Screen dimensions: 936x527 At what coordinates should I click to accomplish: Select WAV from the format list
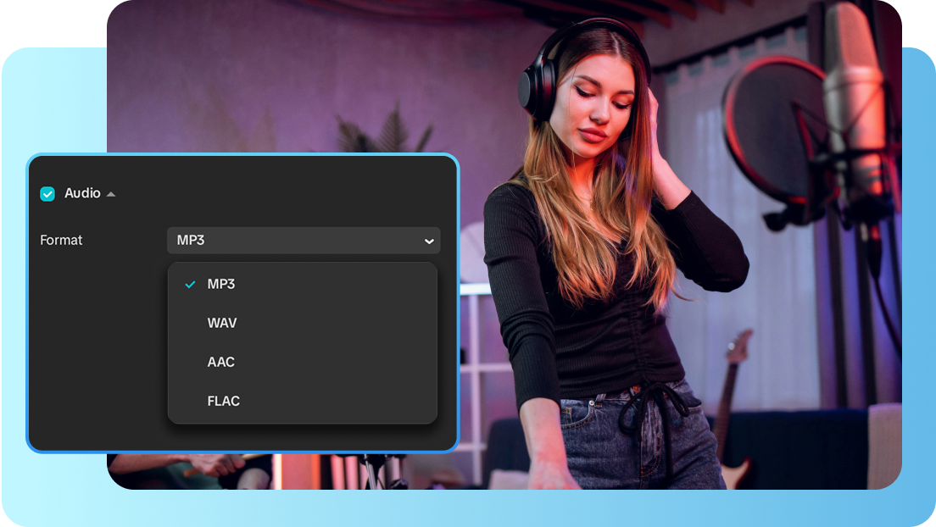pyautogui.click(x=221, y=323)
